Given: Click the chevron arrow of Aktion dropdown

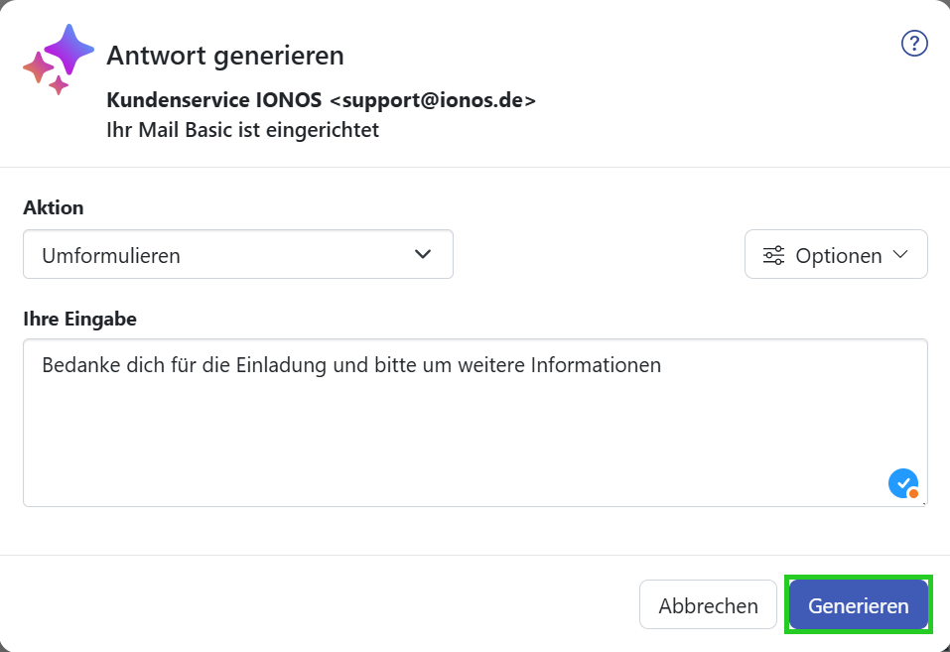Looking at the screenshot, I should 423,254.
